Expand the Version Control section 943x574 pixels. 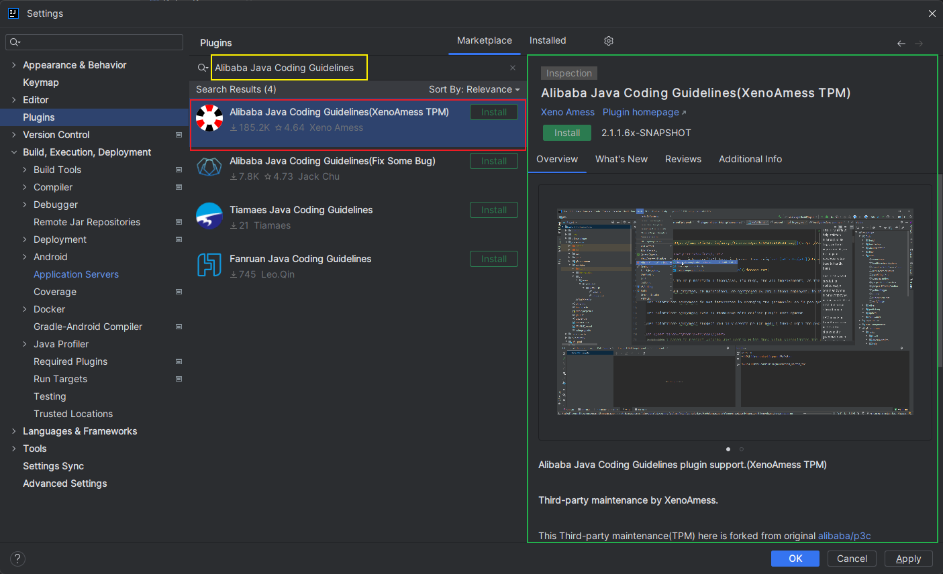tap(14, 135)
